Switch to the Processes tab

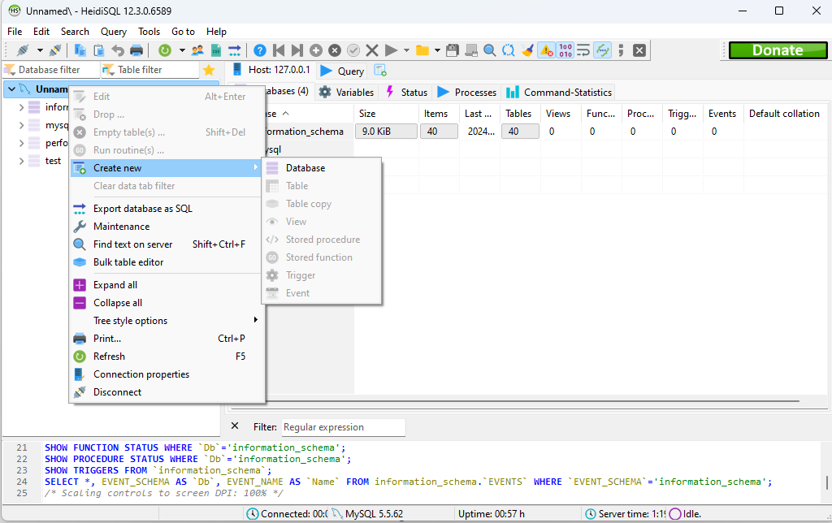point(467,93)
